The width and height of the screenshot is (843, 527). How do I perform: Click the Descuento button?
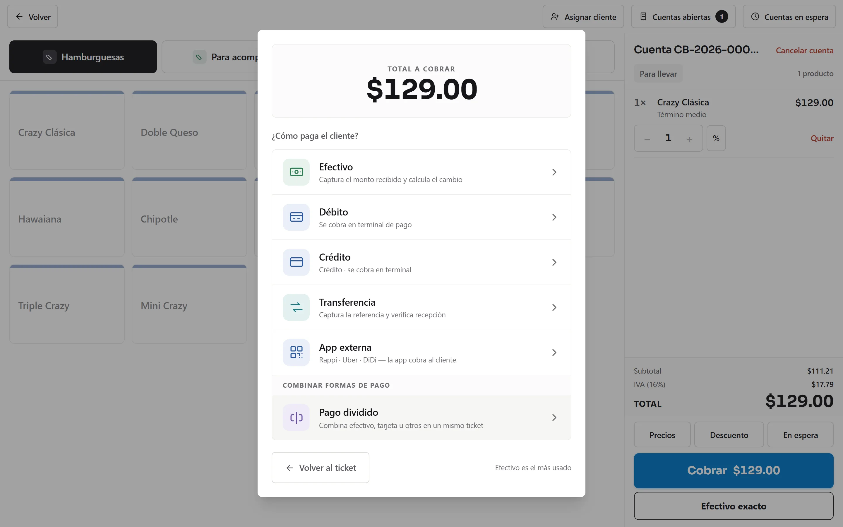(729, 435)
